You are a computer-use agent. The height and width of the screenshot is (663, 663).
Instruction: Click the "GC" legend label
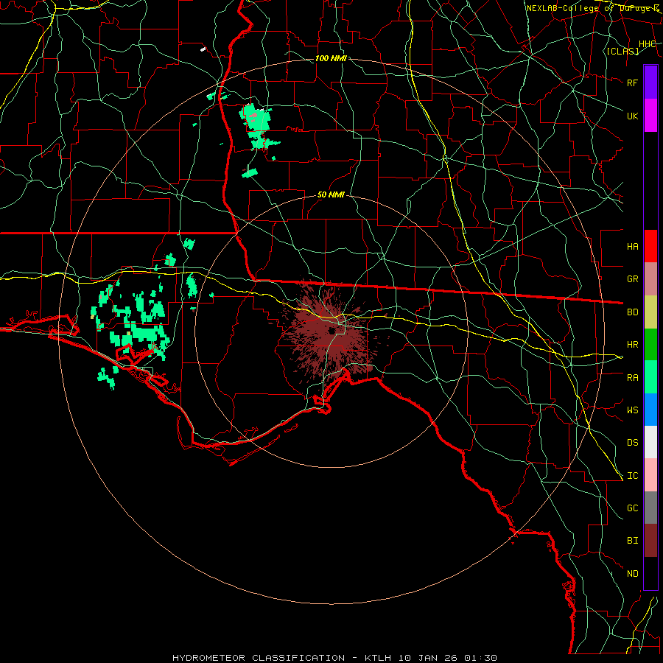pos(632,508)
